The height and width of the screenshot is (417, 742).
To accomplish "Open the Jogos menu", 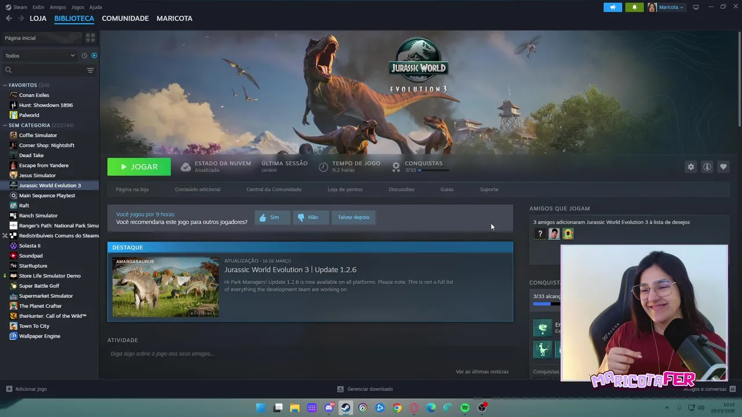I will [x=78, y=7].
